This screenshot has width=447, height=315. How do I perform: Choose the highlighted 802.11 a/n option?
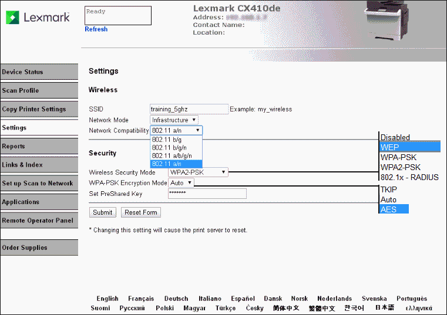tap(176, 164)
